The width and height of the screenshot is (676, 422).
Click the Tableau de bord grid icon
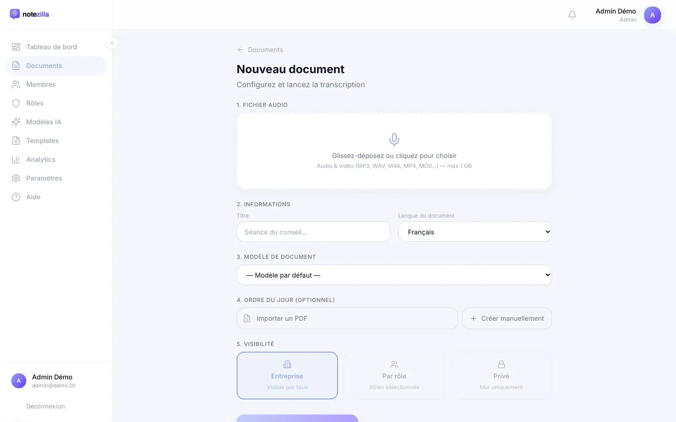pyautogui.click(x=16, y=47)
